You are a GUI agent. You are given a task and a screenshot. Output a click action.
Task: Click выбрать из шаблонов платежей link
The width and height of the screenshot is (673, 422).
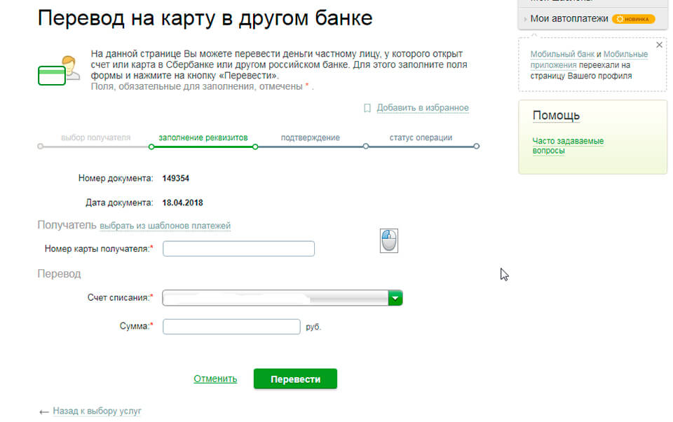(165, 226)
